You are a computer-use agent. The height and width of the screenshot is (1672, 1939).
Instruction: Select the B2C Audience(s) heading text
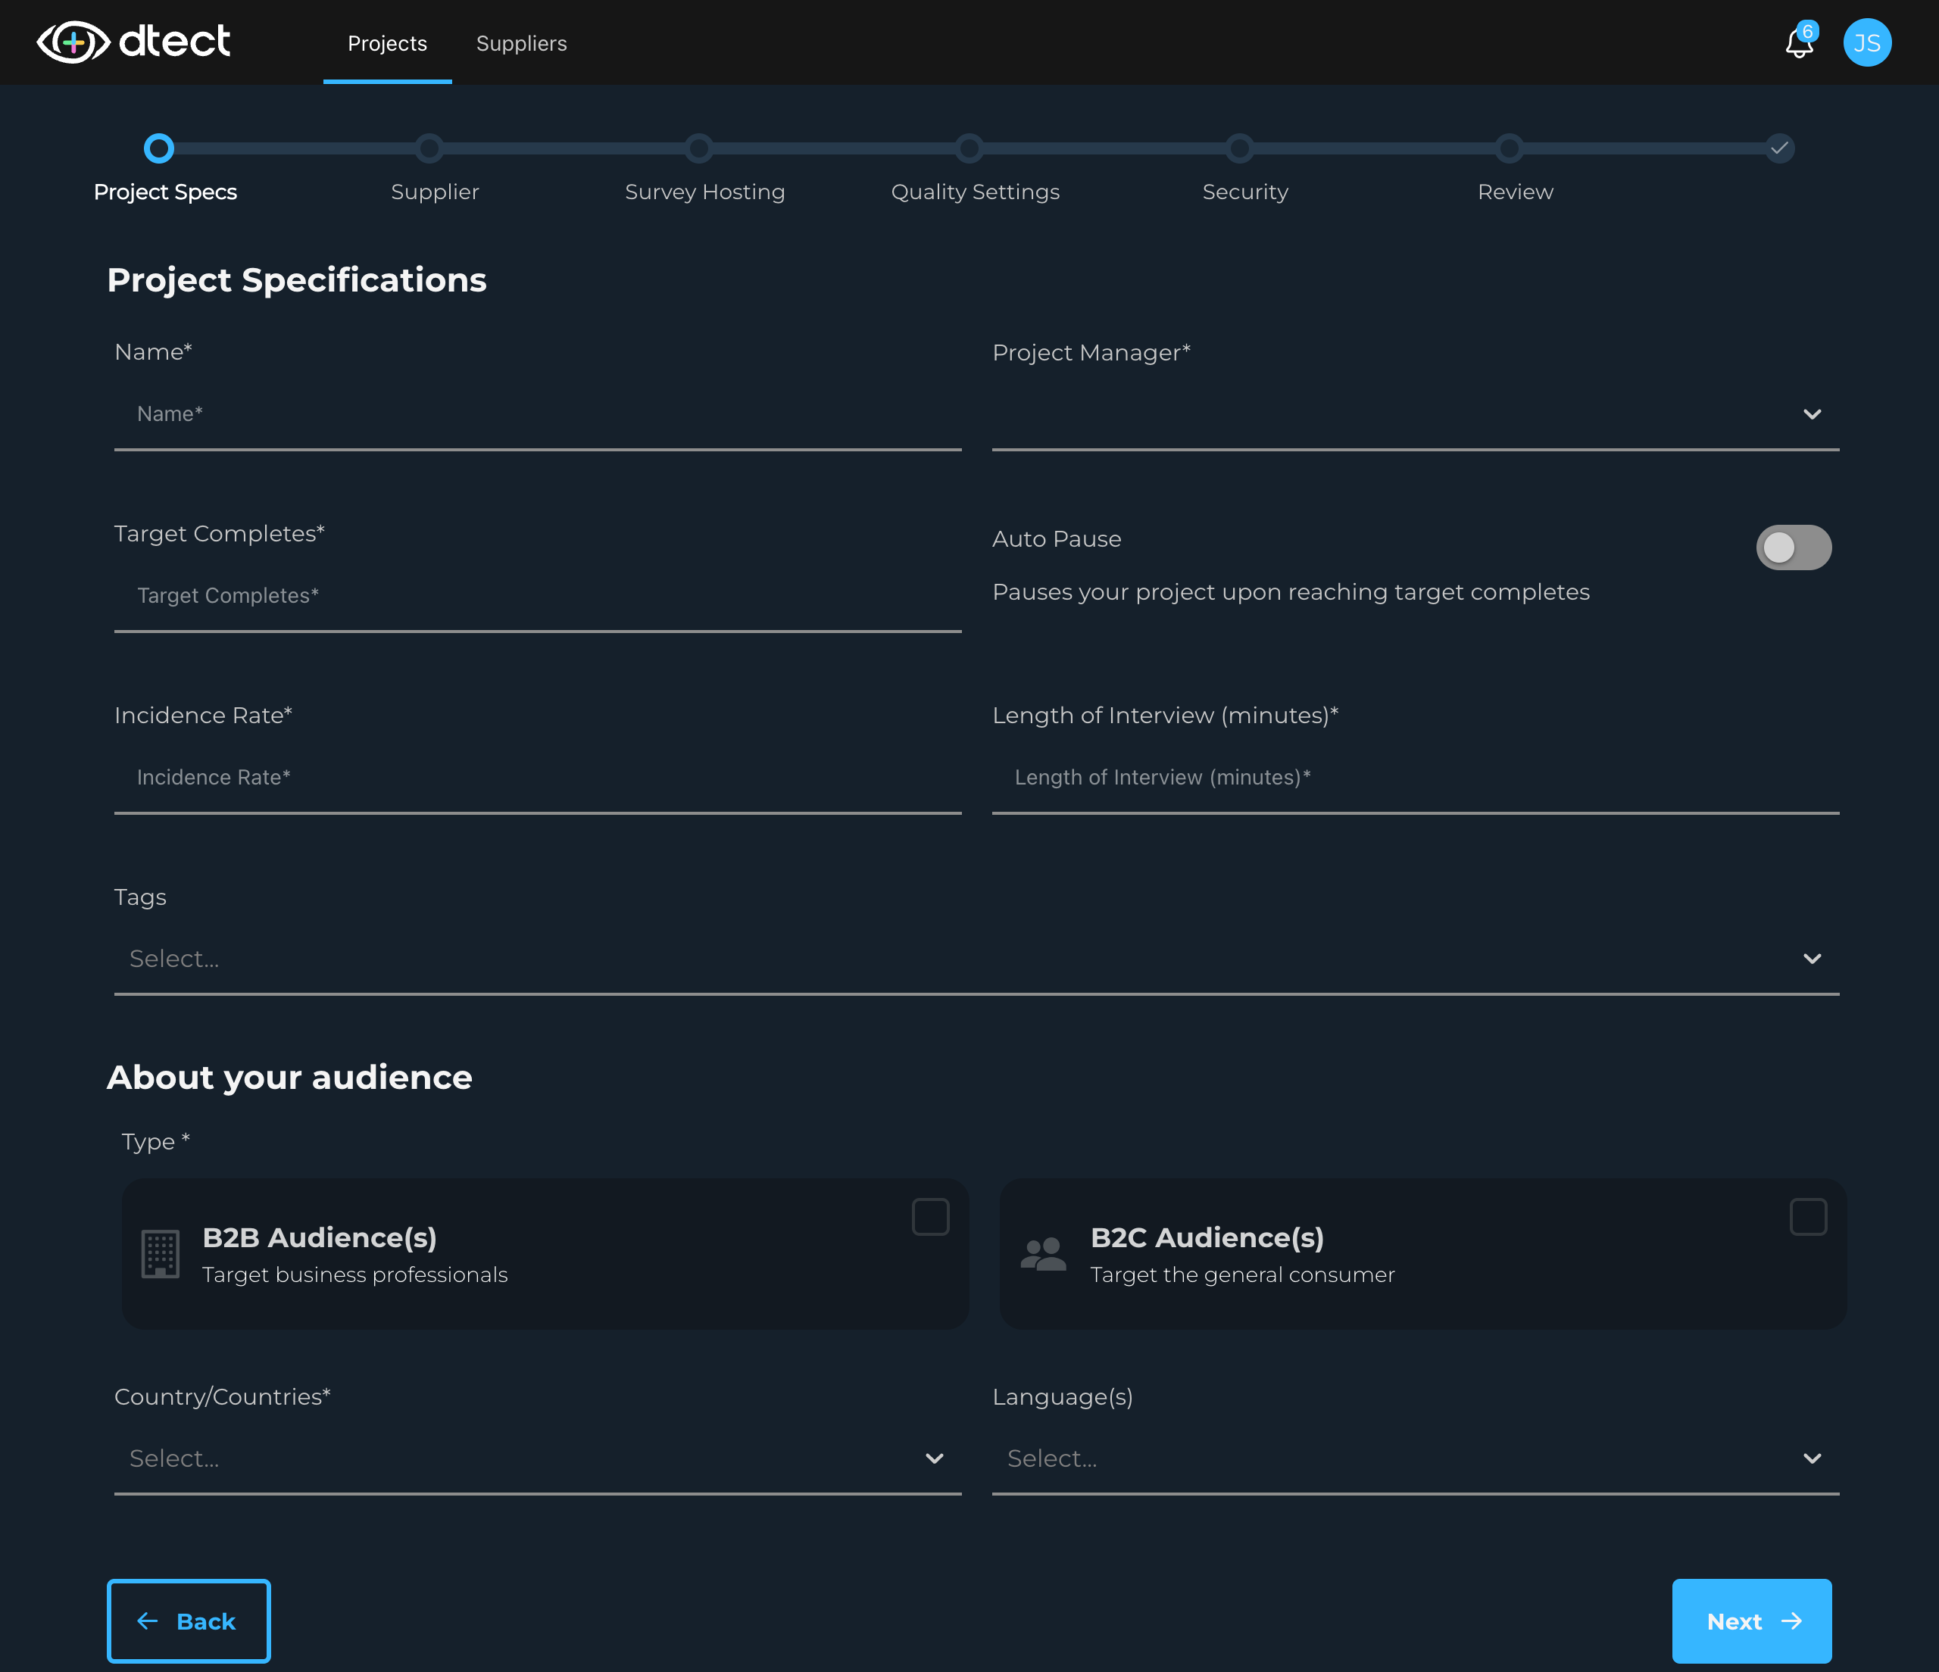1207,1237
